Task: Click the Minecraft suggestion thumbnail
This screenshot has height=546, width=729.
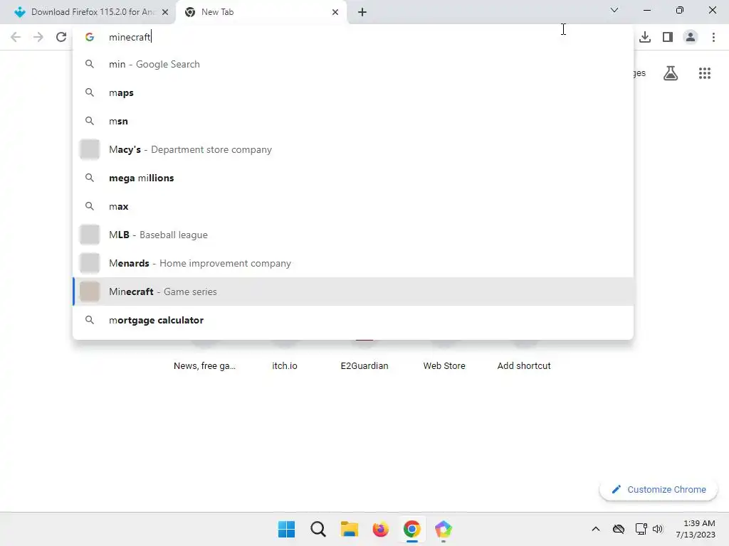Action: tap(90, 291)
